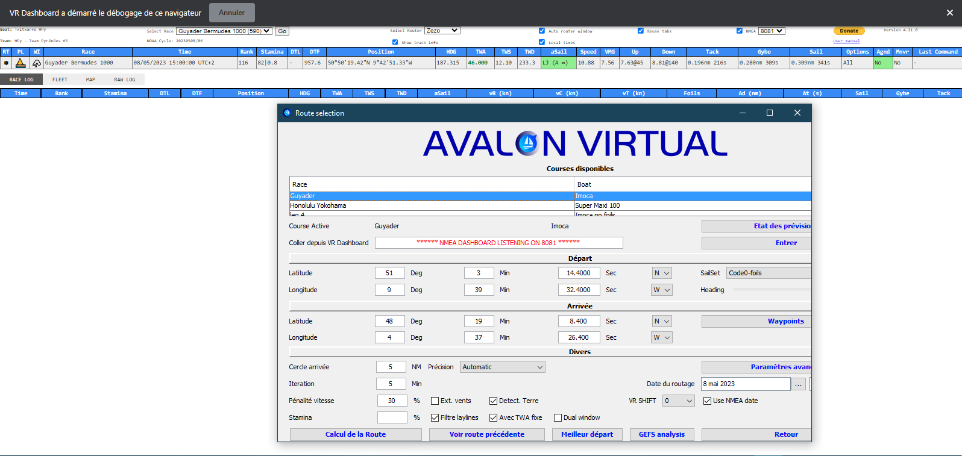Open the RAW LOG tab
Image resolution: width=962 pixels, height=456 pixels.
[125, 80]
